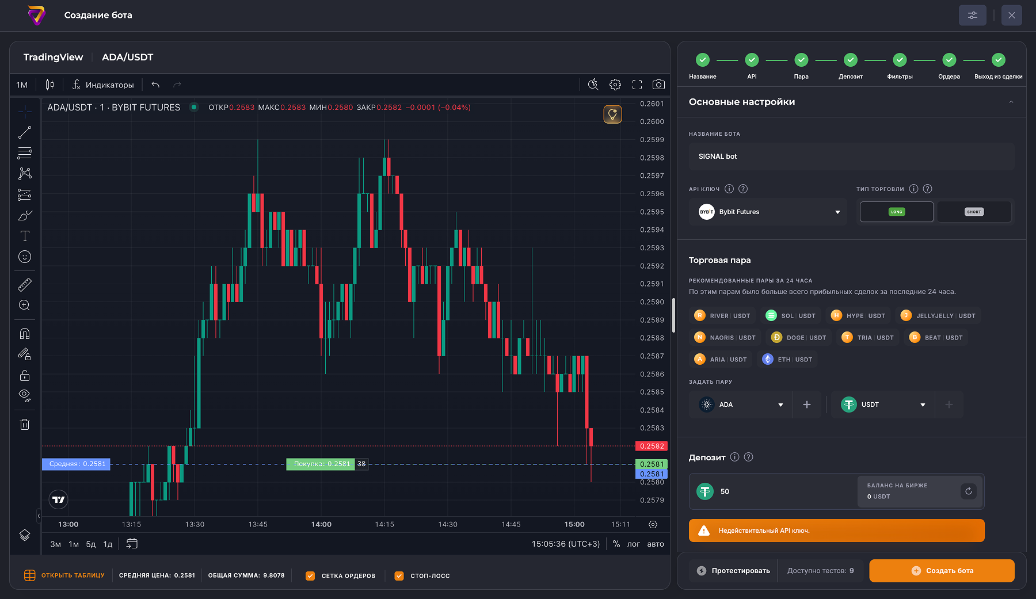Refresh the exchange balance
This screenshot has width=1036, height=599.
pos(969,491)
